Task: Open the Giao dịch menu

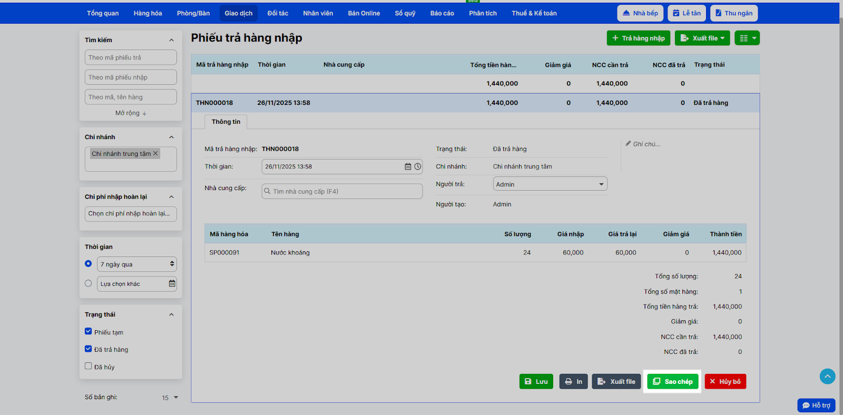Action: point(239,13)
